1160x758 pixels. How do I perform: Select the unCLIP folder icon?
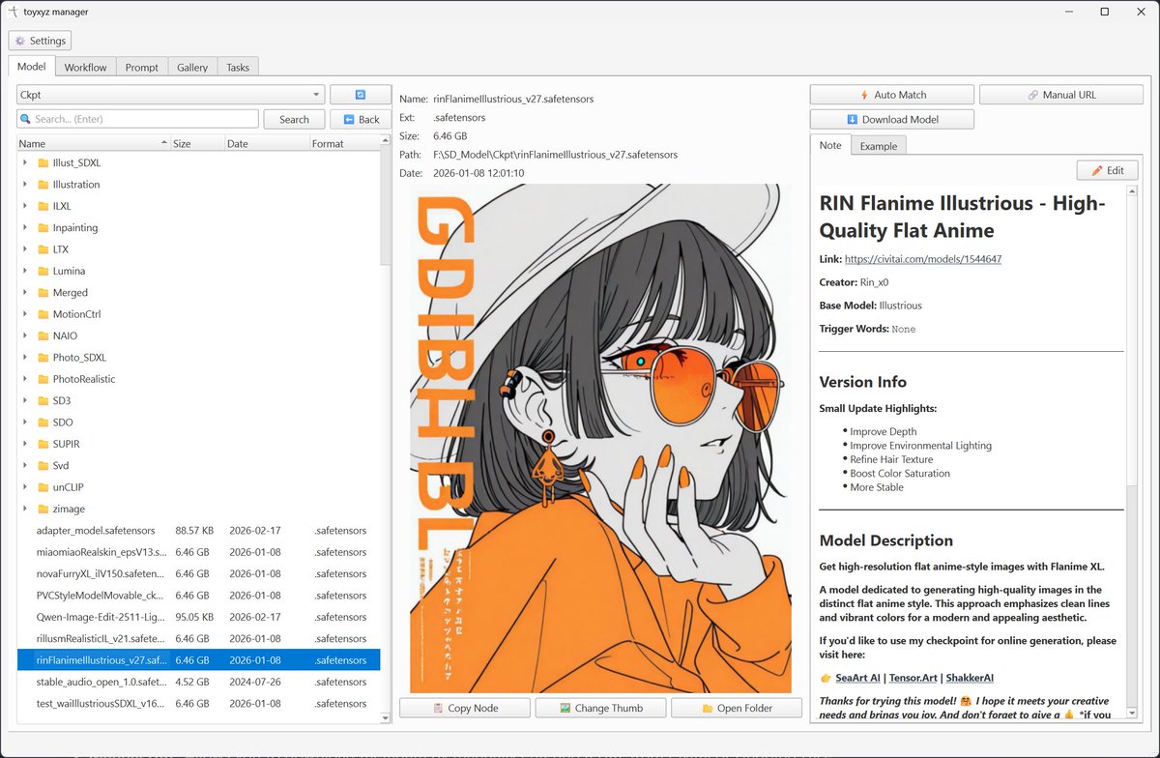tap(43, 487)
